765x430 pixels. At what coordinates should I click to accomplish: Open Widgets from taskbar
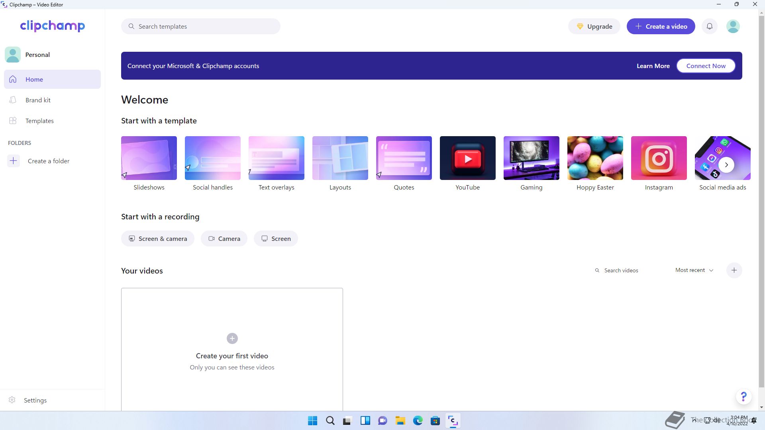point(365,420)
